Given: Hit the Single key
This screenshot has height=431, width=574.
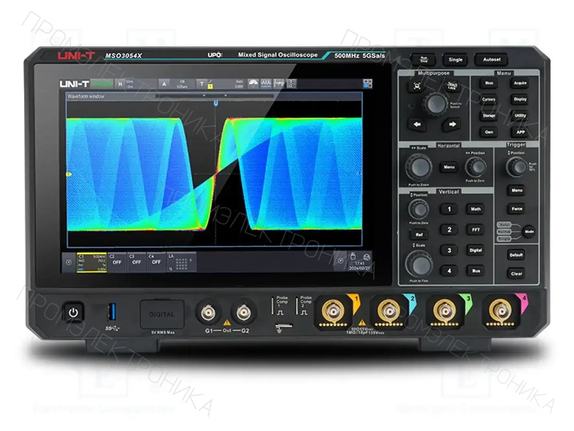Looking at the screenshot, I should coord(456,60).
